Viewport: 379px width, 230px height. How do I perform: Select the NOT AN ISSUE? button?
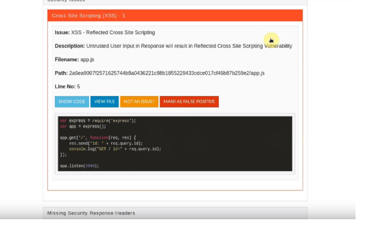[139, 101]
